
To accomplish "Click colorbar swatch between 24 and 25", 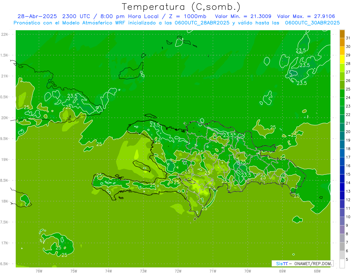I will (342, 94).
